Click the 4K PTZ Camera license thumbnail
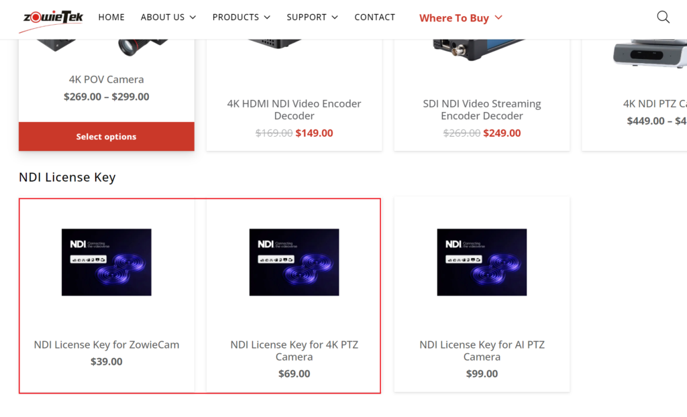The height and width of the screenshot is (417, 687). pyautogui.click(x=294, y=262)
